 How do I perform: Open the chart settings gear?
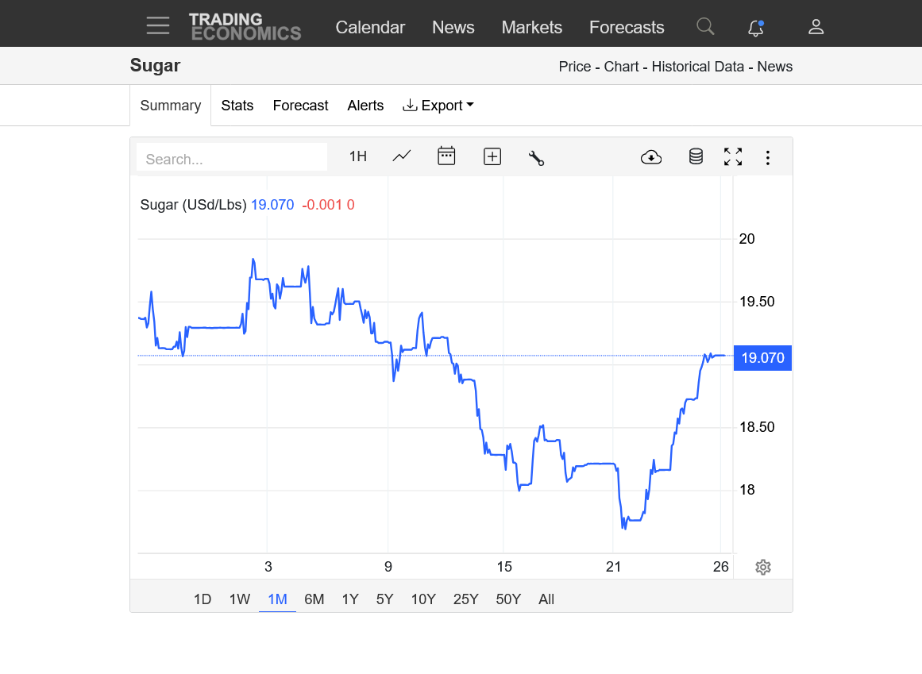[762, 567]
